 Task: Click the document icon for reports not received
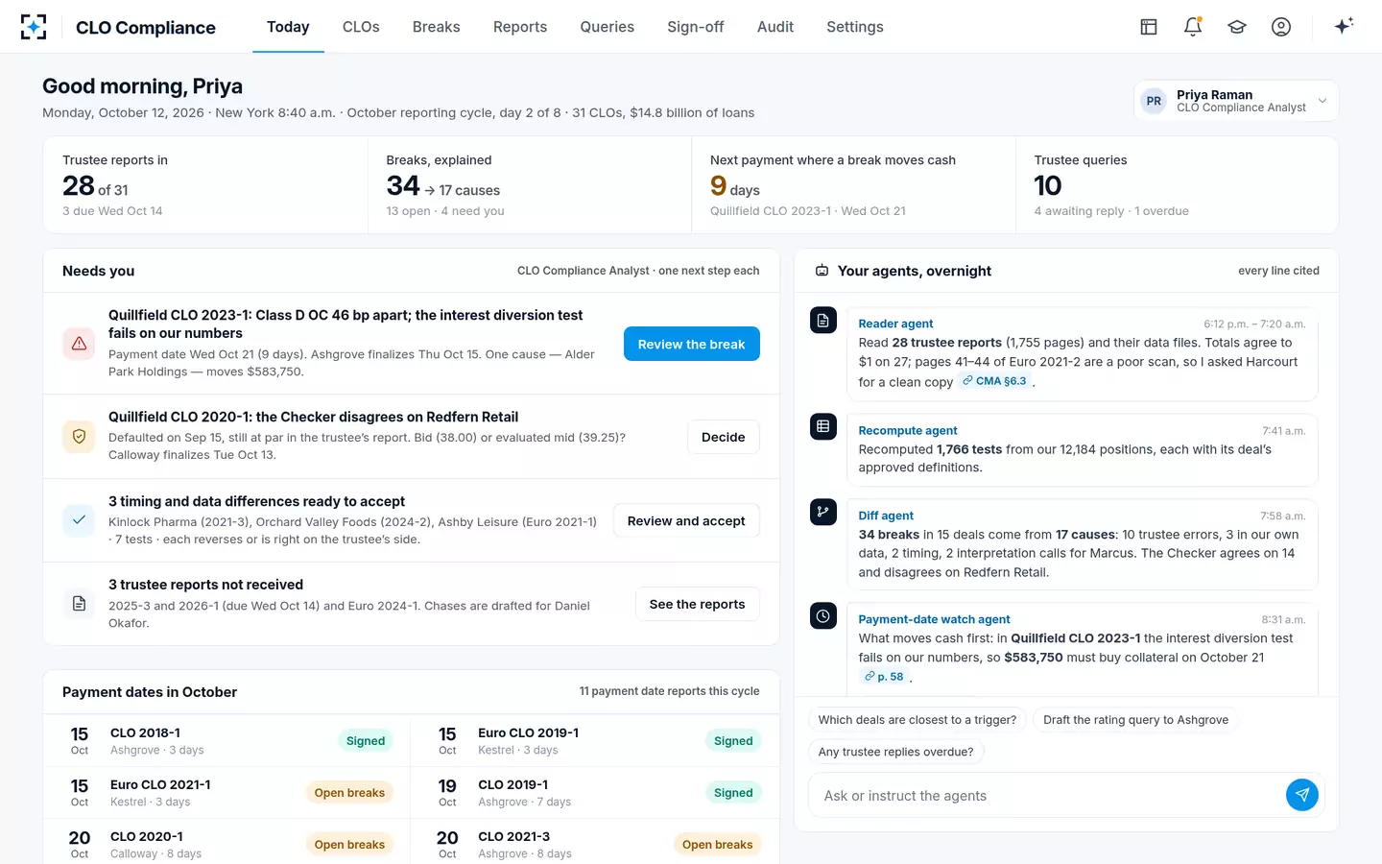(79, 604)
